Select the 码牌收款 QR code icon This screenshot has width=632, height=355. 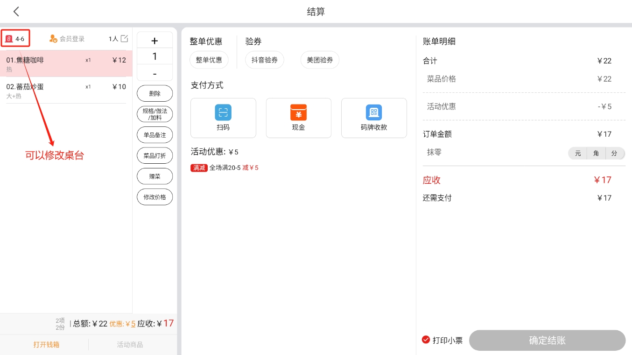pos(373,112)
